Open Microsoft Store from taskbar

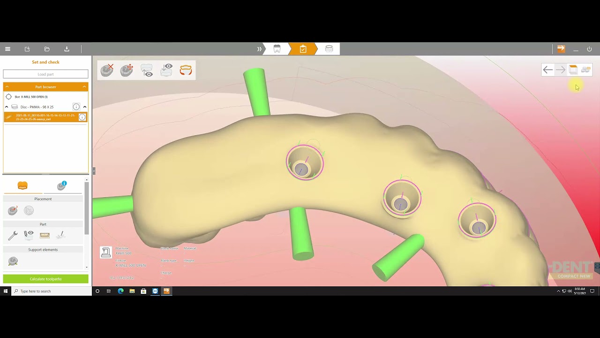click(x=143, y=291)
